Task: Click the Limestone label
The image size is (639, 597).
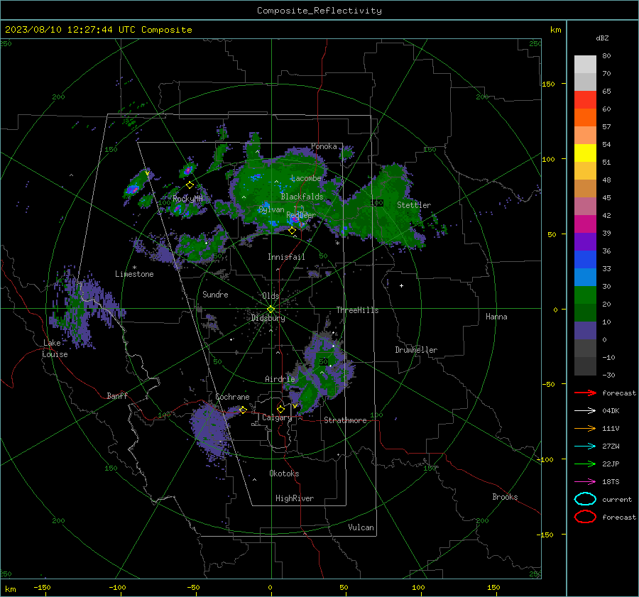Action: click(134, 274)
